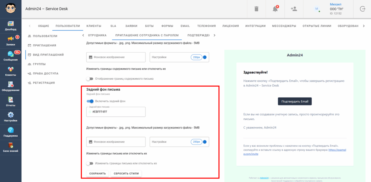Click image icon in lower Фоновое изображение field
The image size is (371, 182).
[x=90, y=142]
